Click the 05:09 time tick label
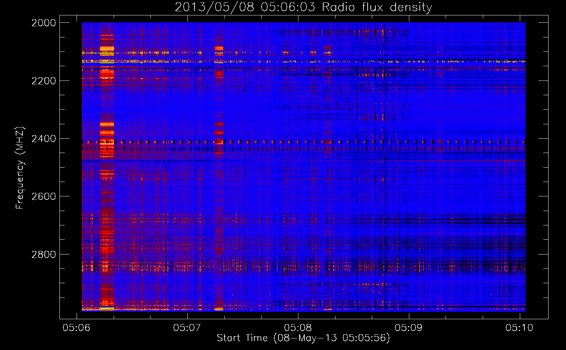 tap(409, 328)
